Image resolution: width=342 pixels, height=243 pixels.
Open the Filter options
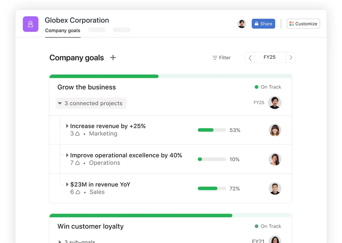(221, 58)
